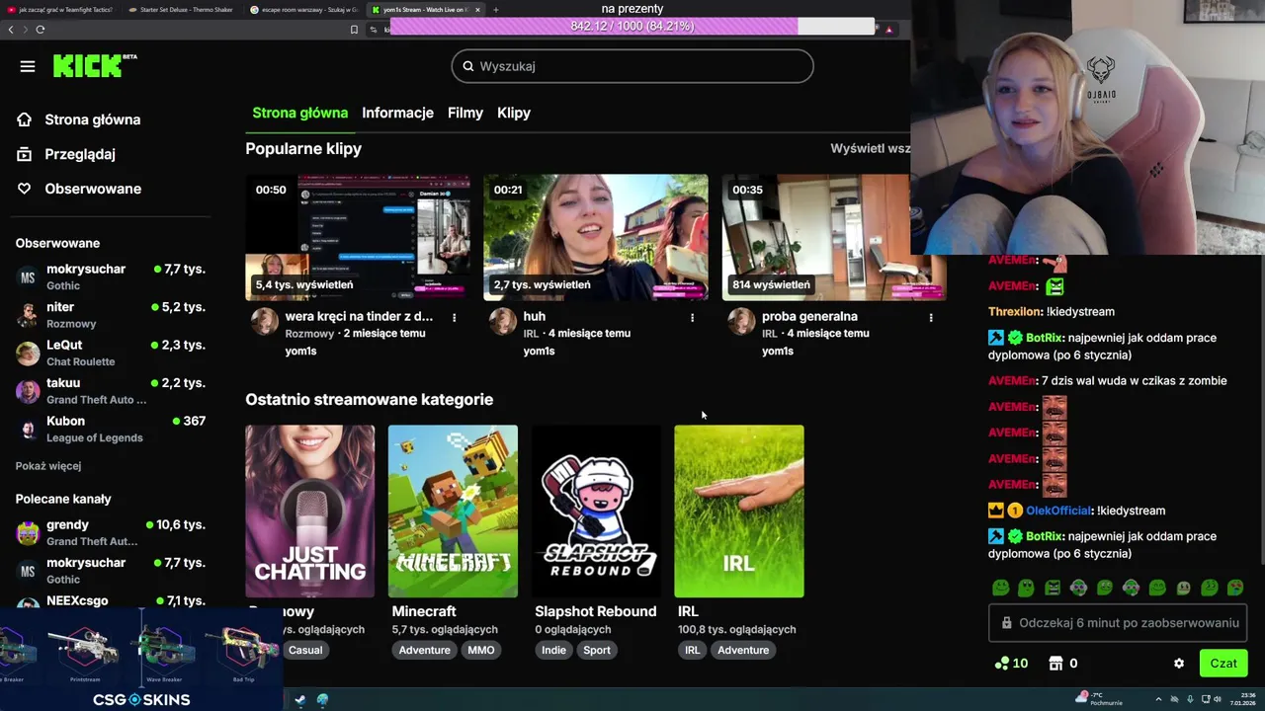Image resolution: width=1265 pixels, height=711 pixels.
Task: Open Przeglądaj in the sidebar
Action: coord(80,154)
